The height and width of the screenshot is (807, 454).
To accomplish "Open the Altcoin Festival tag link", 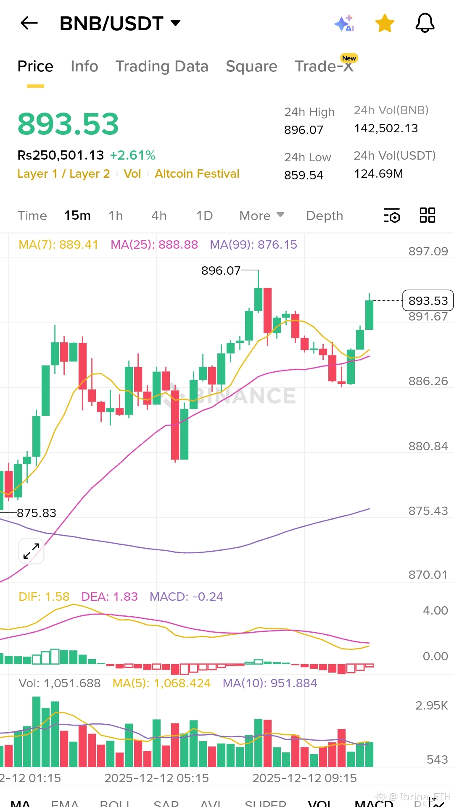I will [197, 174].
